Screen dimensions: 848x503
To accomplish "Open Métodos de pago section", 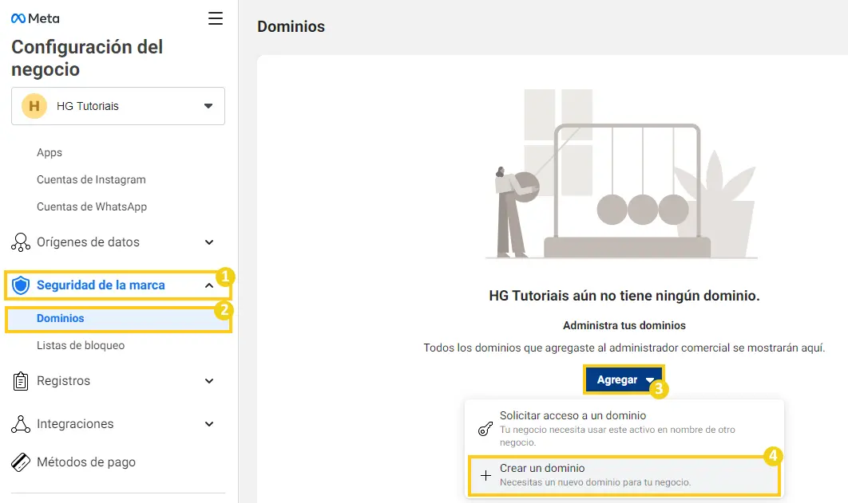I will pyautogui.click(x=86, y=462).
